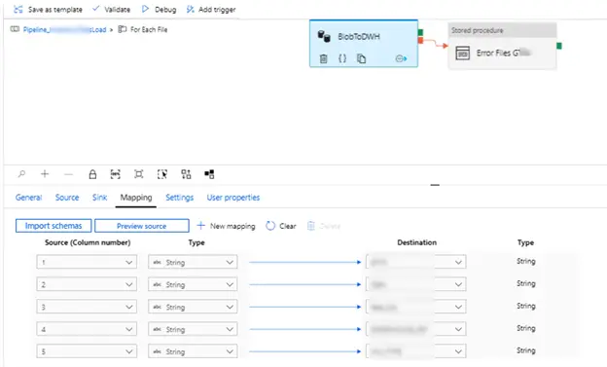This screenshot has width=607, height=367.
Task: Open source column 1 dropdown
Action: point(87,262)
